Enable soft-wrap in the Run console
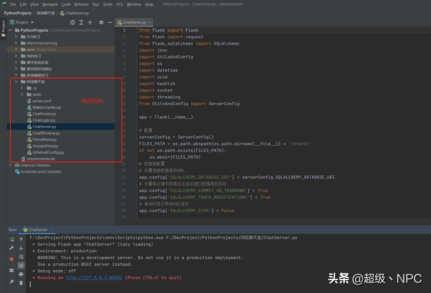Viewport: 431px width, 293px height. click(x=21, y=257)
